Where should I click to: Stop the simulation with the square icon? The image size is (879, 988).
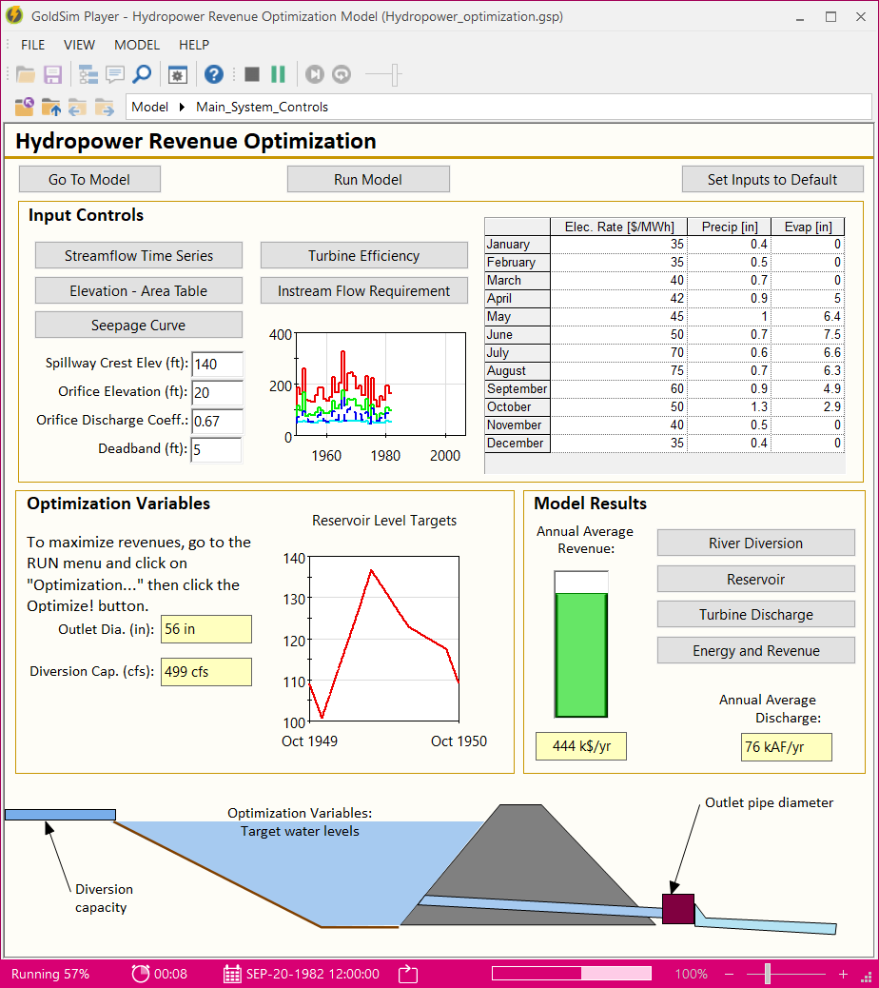(252, 74)
